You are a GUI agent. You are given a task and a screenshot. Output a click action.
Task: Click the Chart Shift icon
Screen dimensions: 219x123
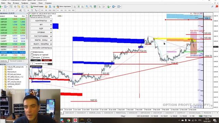104,6
